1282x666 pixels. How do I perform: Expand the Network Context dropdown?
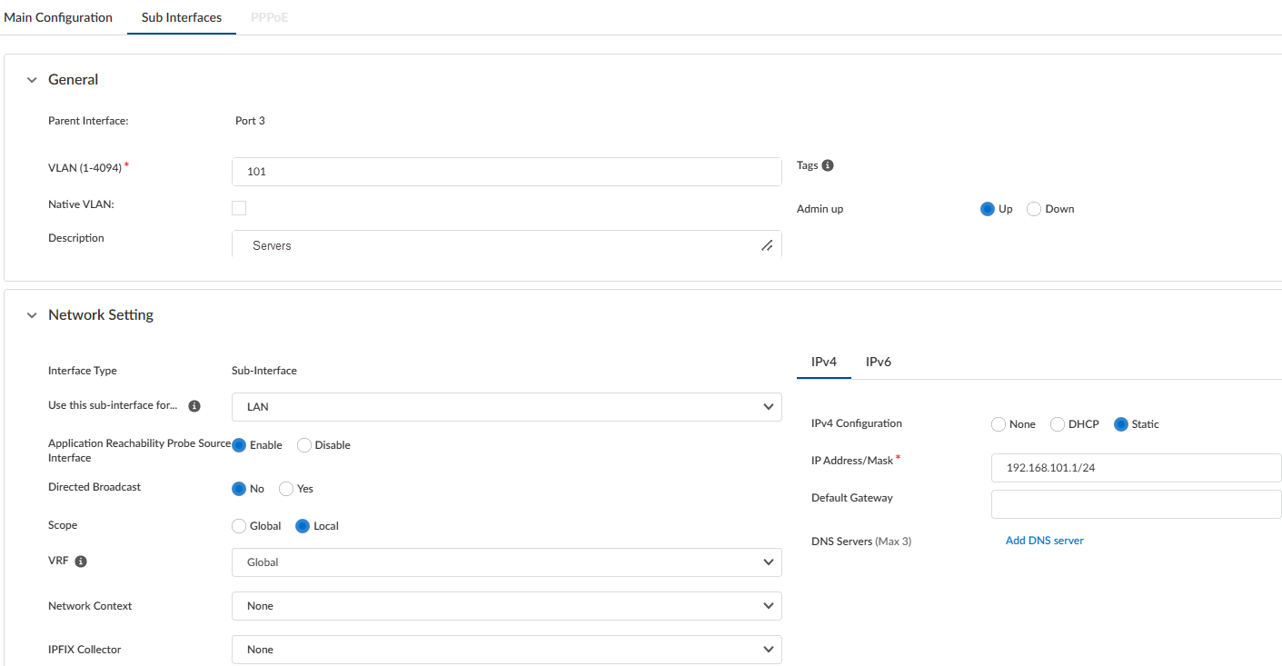506,606
